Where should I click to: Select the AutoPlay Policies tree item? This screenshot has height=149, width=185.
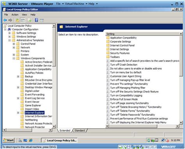pyautogui.click(x=34, y=73)
